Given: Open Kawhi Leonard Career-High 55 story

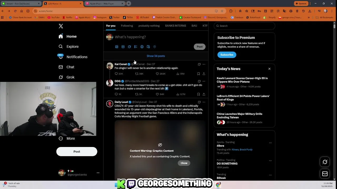Looking at the screenshot, I should point(244,82).
